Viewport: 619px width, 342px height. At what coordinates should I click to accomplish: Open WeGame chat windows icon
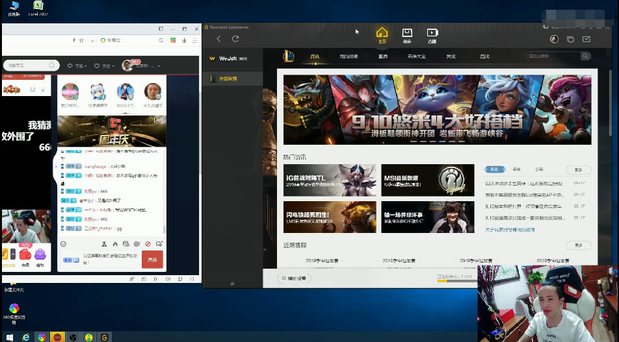pos(570,39)
